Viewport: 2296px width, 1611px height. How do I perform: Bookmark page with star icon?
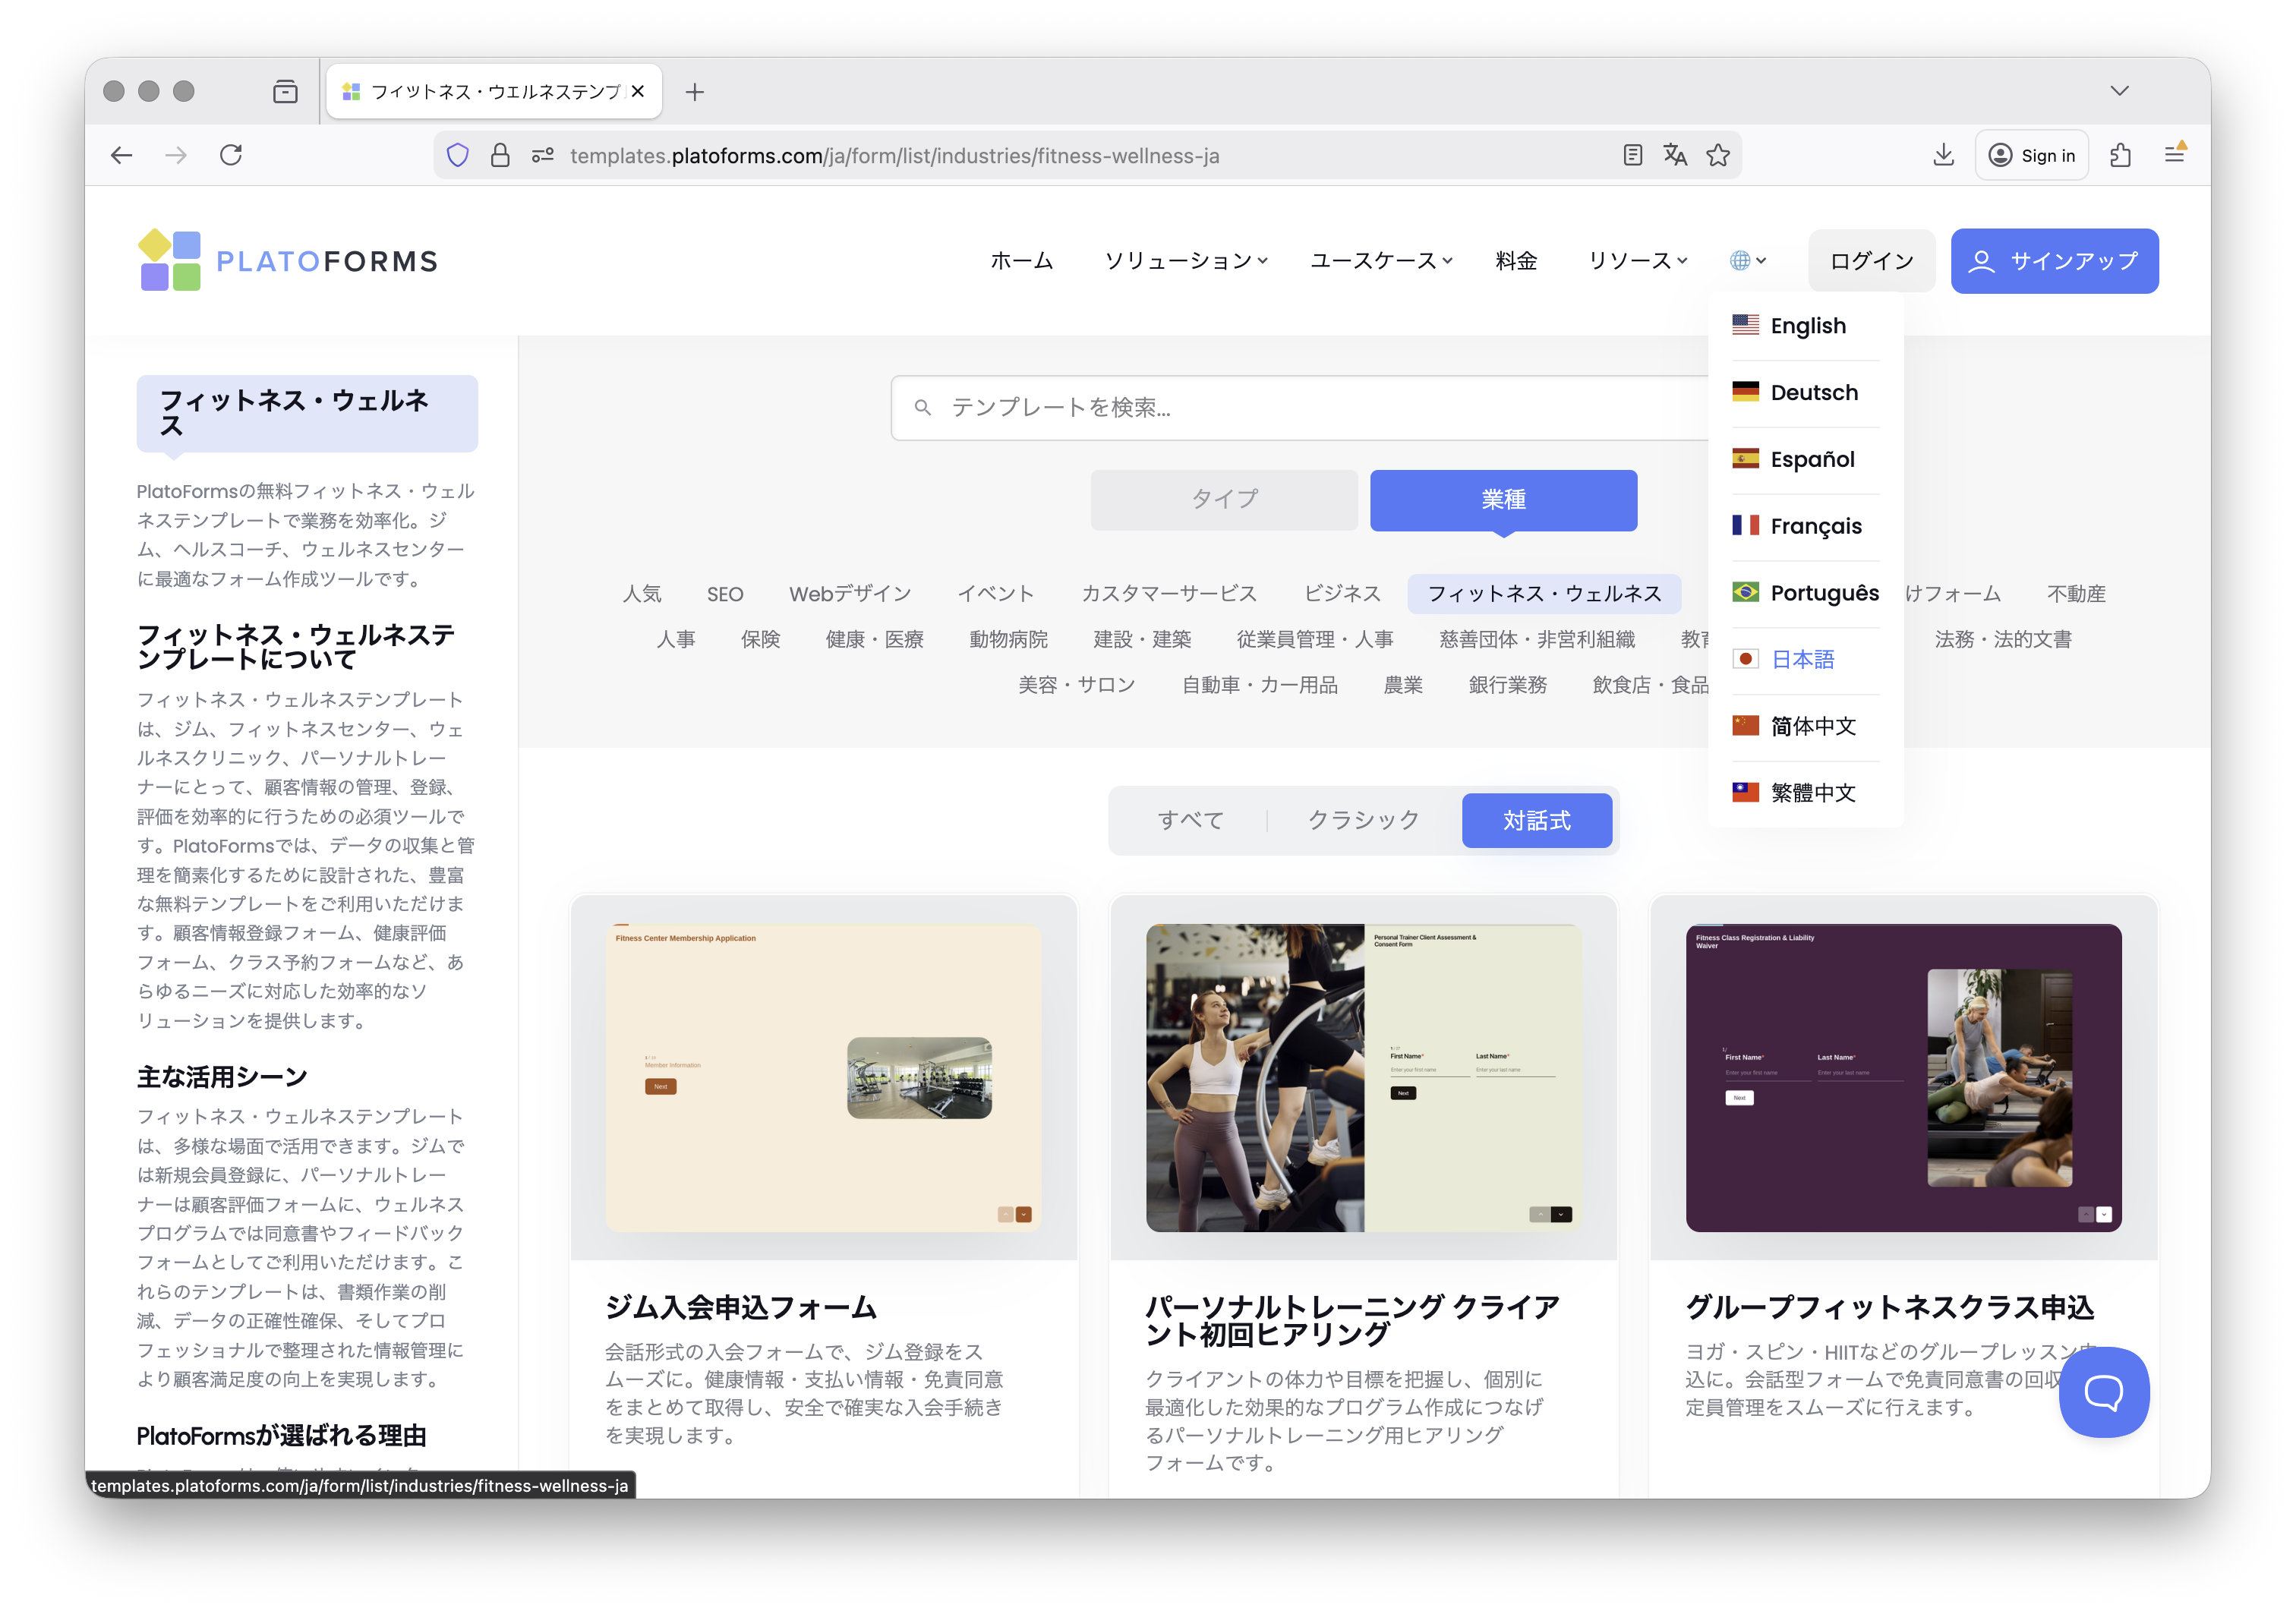coord(1718,155)
